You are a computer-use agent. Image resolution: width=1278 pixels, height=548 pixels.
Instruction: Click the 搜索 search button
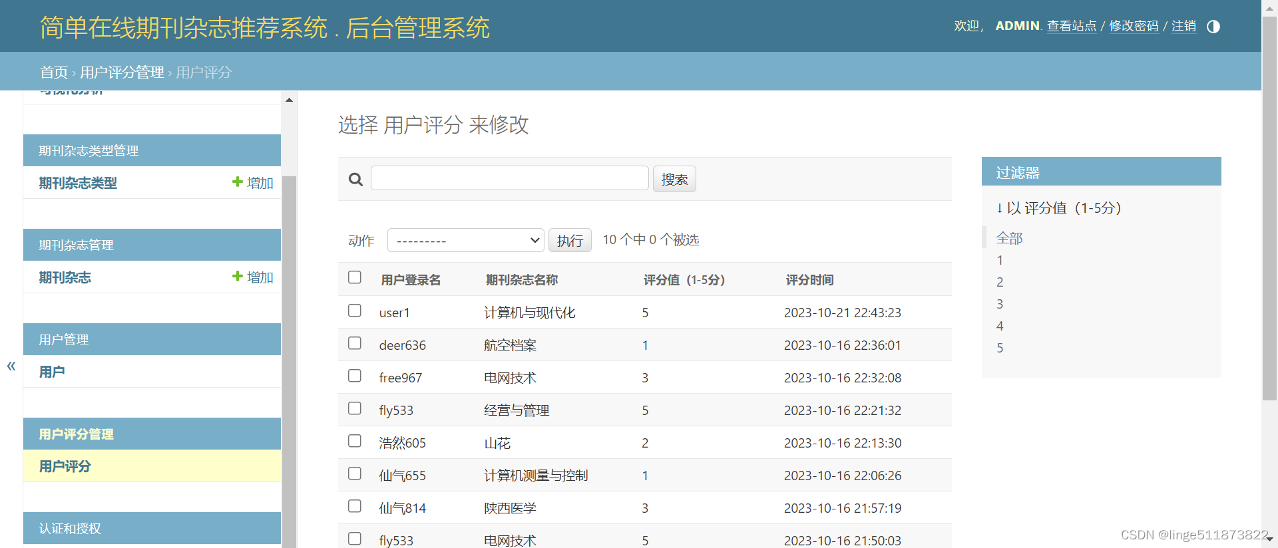(x=674, y=179)
